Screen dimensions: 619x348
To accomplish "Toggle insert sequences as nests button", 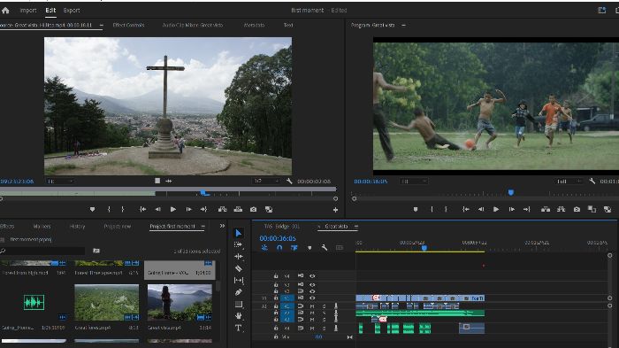I will [x=264, y=248].
